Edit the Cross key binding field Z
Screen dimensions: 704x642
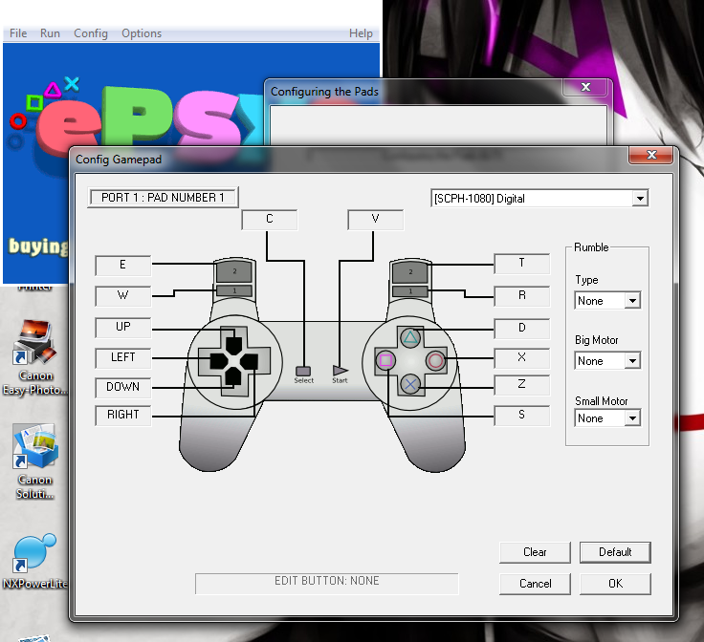(521, 384)
